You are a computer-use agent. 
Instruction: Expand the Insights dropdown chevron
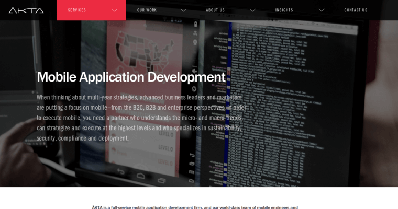322,10
